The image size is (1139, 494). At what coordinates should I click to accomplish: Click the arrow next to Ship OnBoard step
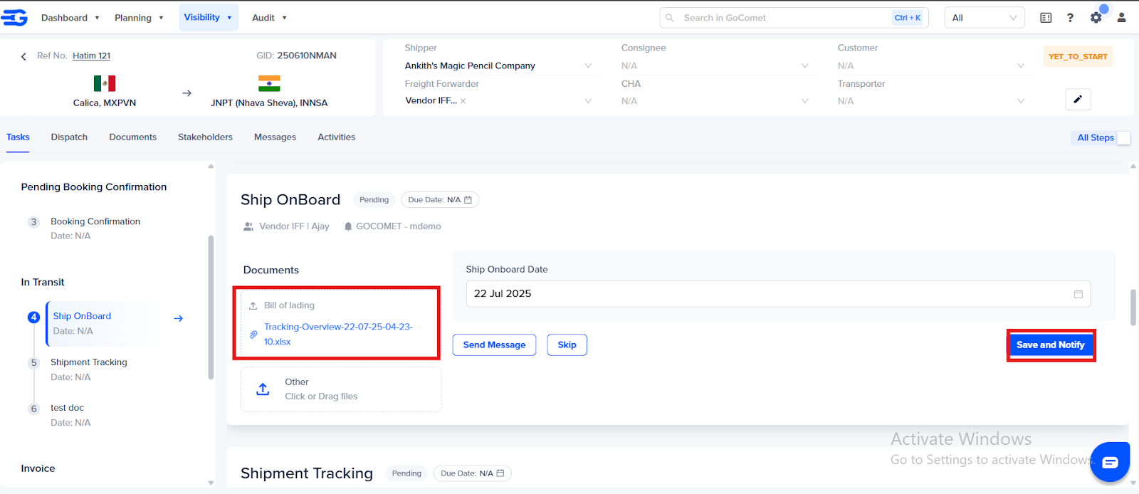[179, 319]
